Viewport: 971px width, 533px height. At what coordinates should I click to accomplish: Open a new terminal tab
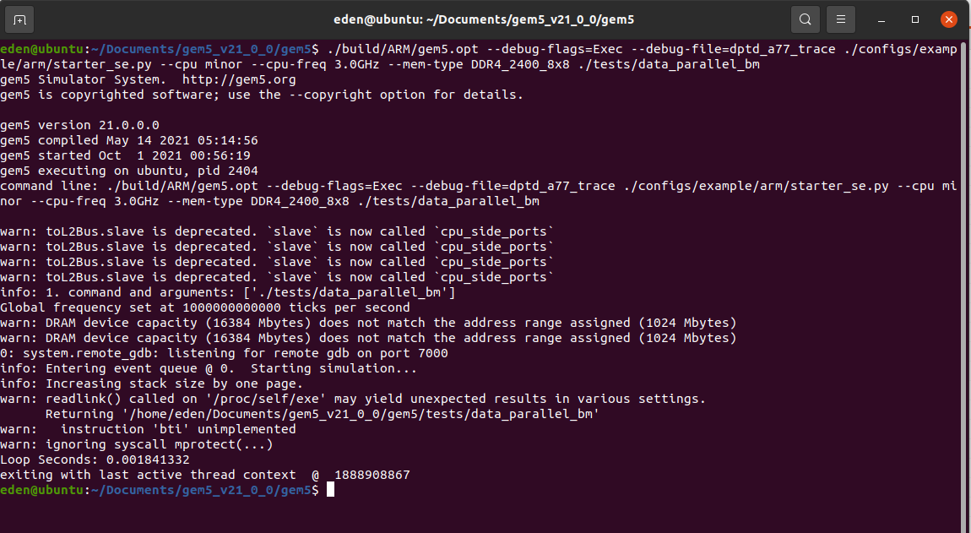click(19, 19)
